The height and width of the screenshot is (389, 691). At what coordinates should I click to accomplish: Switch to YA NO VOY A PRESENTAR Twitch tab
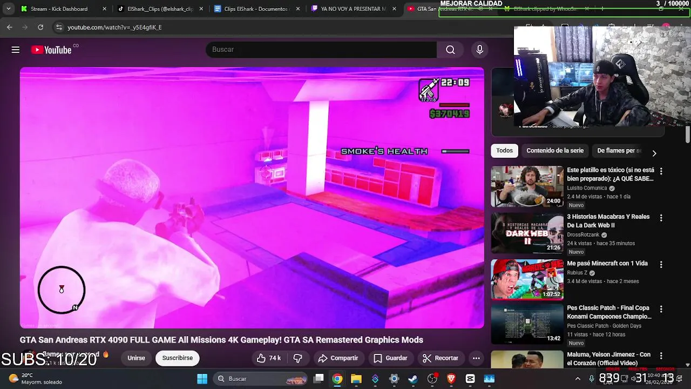[354, 9]
